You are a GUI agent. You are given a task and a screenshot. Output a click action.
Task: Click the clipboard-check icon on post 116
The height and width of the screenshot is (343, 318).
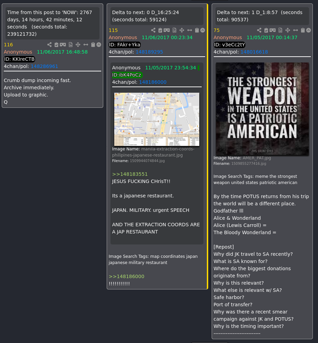coord(56,45)
